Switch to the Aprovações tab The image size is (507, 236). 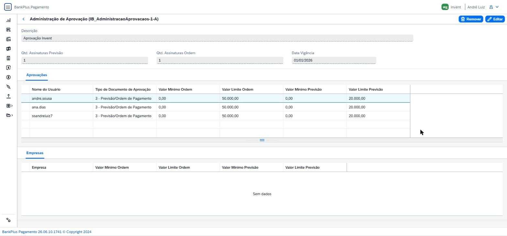(37, 75)
